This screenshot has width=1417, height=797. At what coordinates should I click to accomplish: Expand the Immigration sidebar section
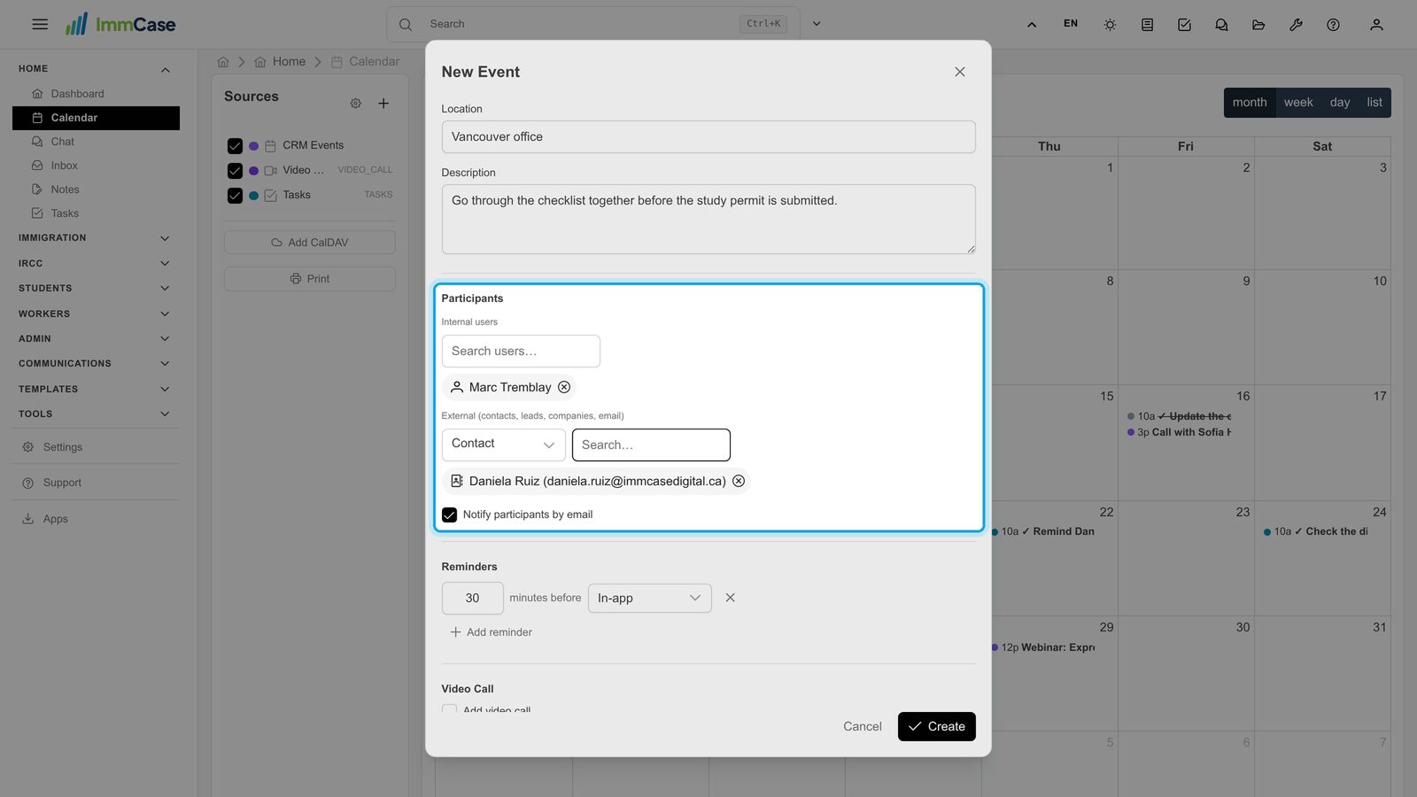tap(95, 238)
